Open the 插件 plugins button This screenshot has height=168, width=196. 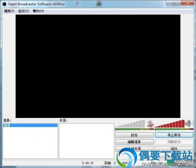tap(174, 149)
